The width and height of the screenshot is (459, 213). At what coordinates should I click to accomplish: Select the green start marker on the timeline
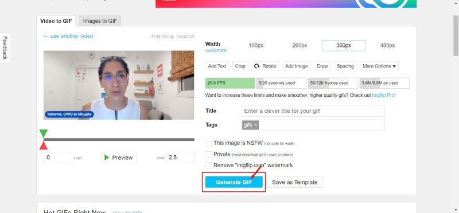44,133
